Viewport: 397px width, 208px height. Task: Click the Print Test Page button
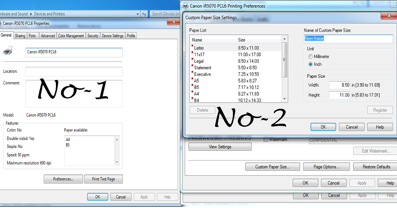click(104, 179)
